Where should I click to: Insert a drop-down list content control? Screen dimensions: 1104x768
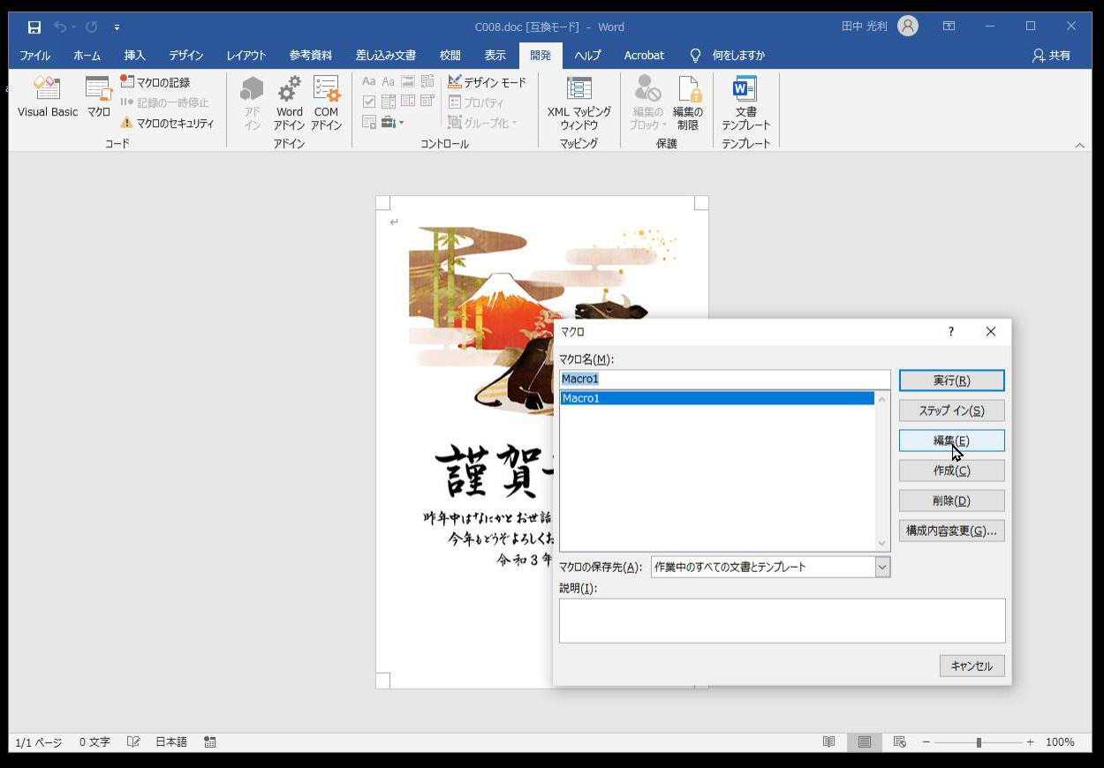[408, 102]
